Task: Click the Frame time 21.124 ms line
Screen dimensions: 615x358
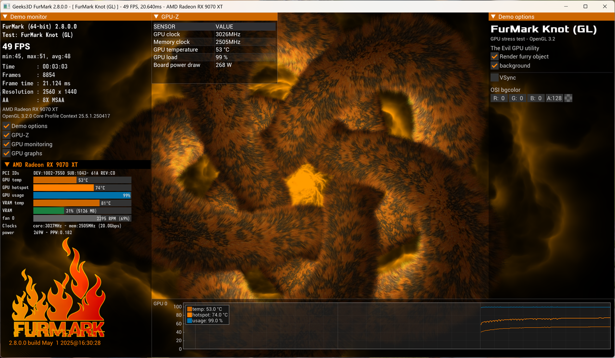Action: pyautogui.click(x=36, y=84)
